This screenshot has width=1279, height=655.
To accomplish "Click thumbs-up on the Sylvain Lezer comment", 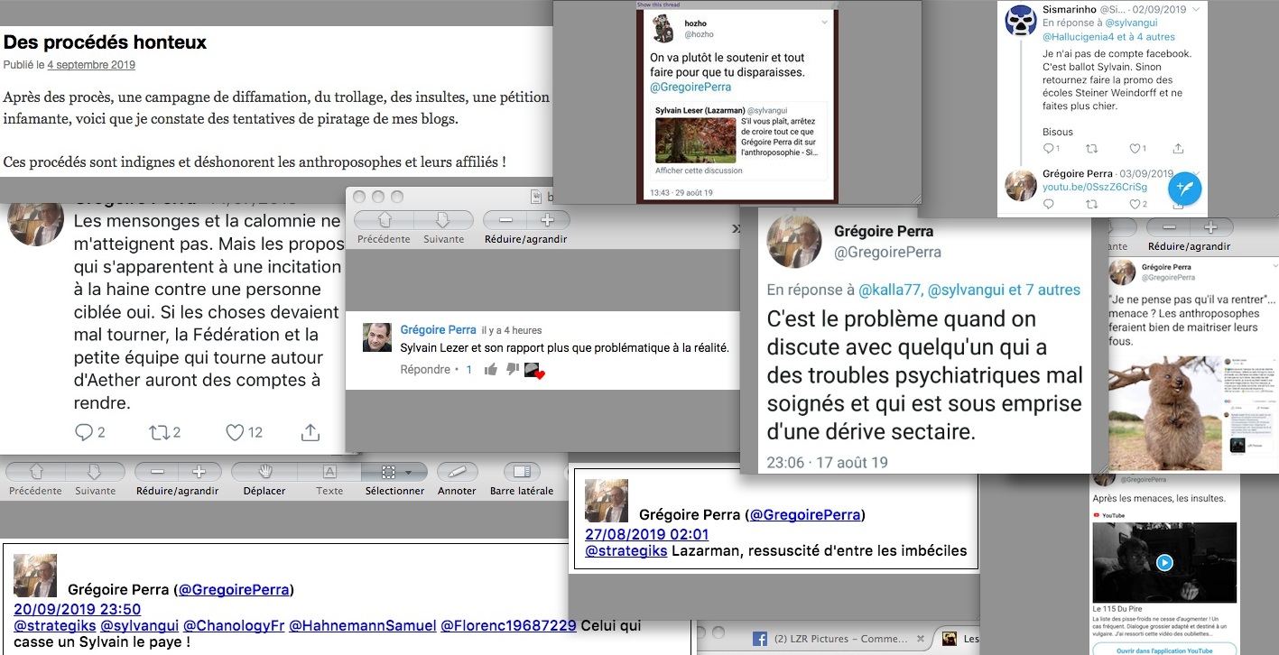I will [490, 369].
